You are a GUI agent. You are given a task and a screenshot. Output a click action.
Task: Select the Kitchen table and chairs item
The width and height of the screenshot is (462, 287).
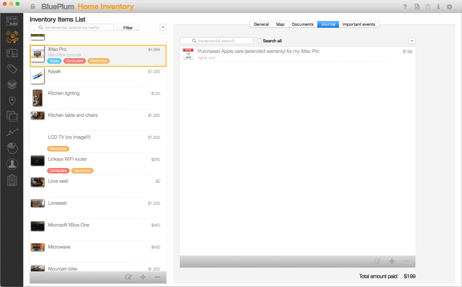(x=98, y=120)
